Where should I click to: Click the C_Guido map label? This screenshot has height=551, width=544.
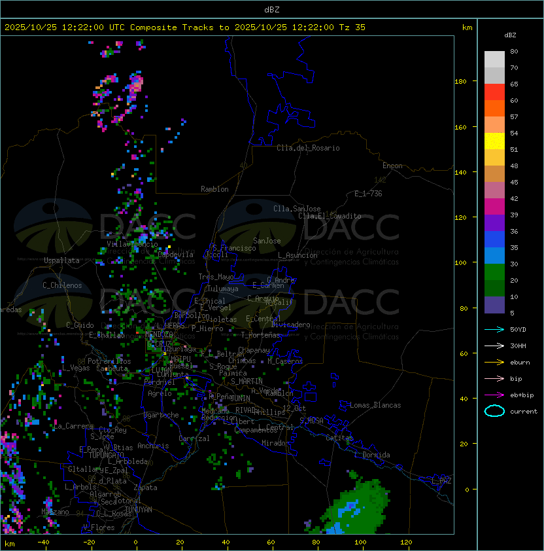80,325
